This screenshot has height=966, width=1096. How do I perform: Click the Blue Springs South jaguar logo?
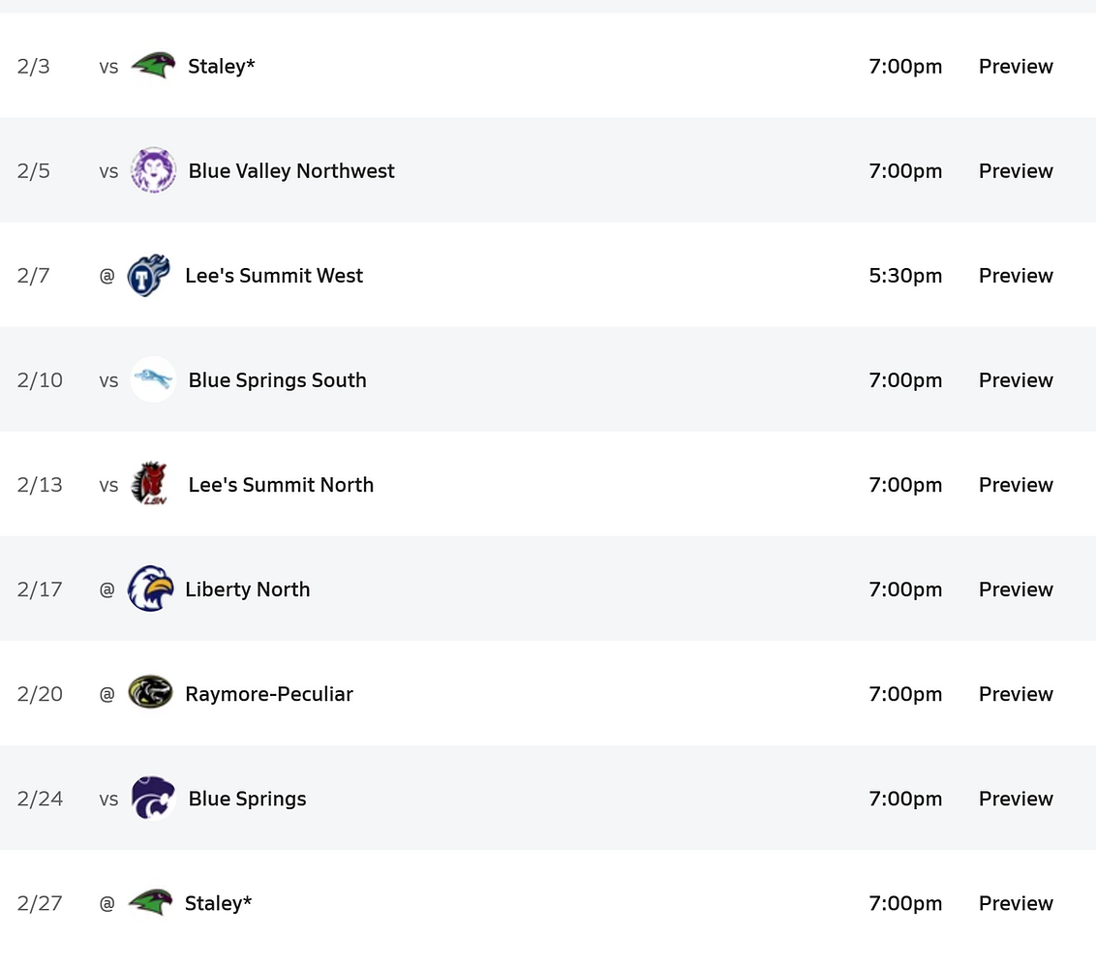tap(153, 379)
